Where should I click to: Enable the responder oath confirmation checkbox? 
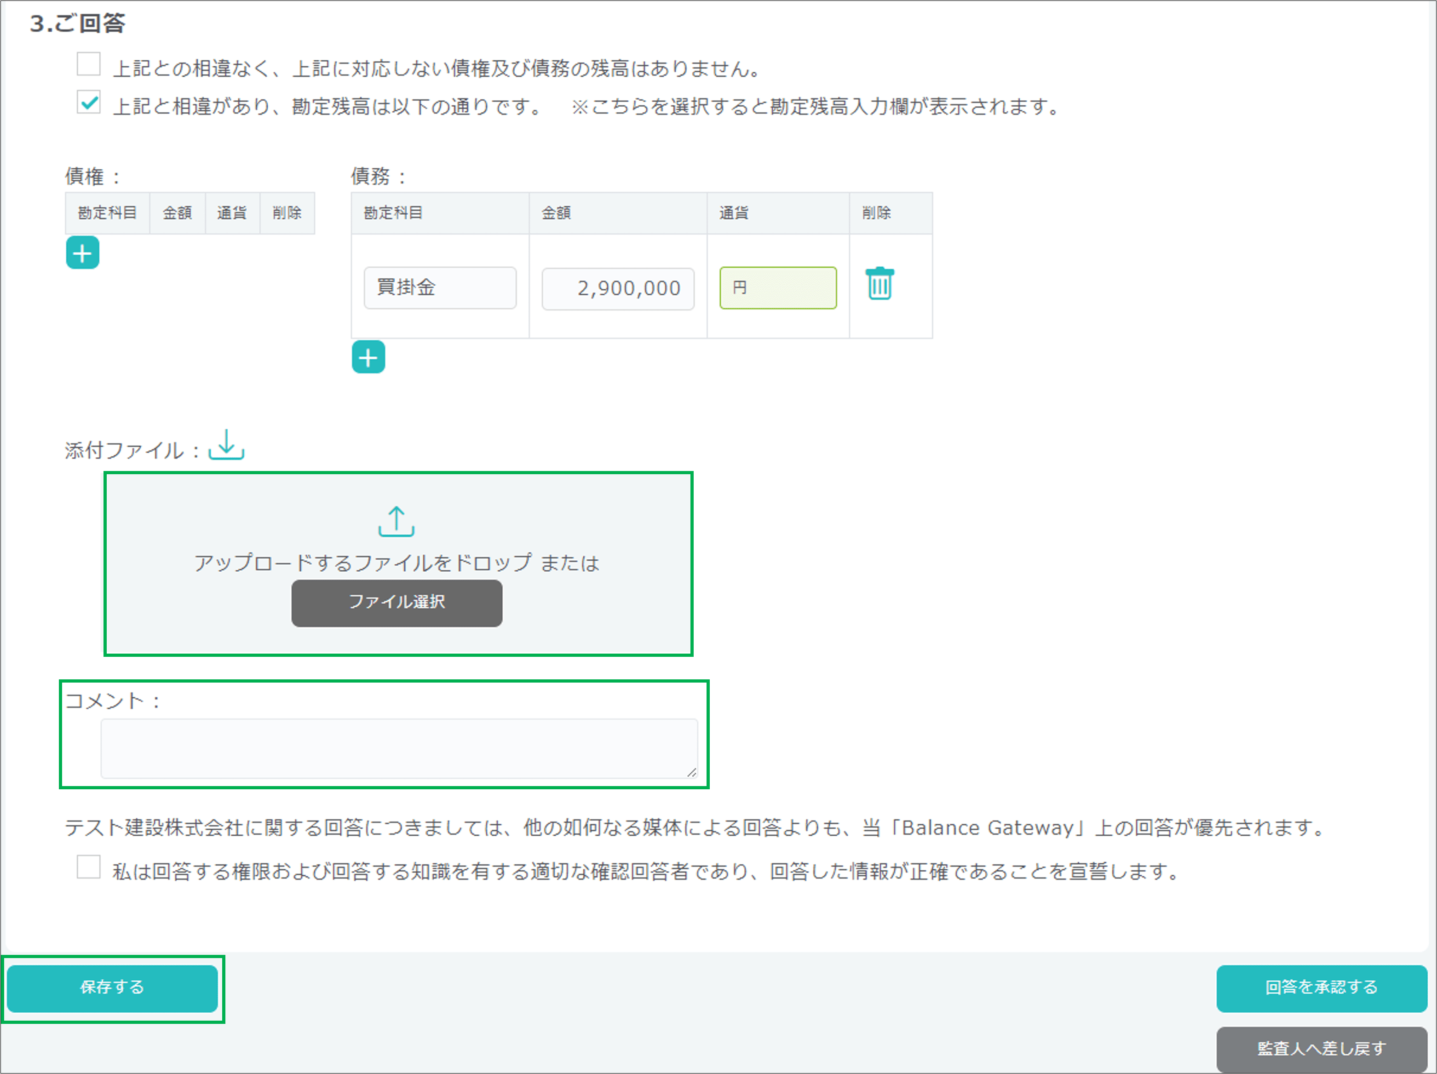(x=88, y=867)
